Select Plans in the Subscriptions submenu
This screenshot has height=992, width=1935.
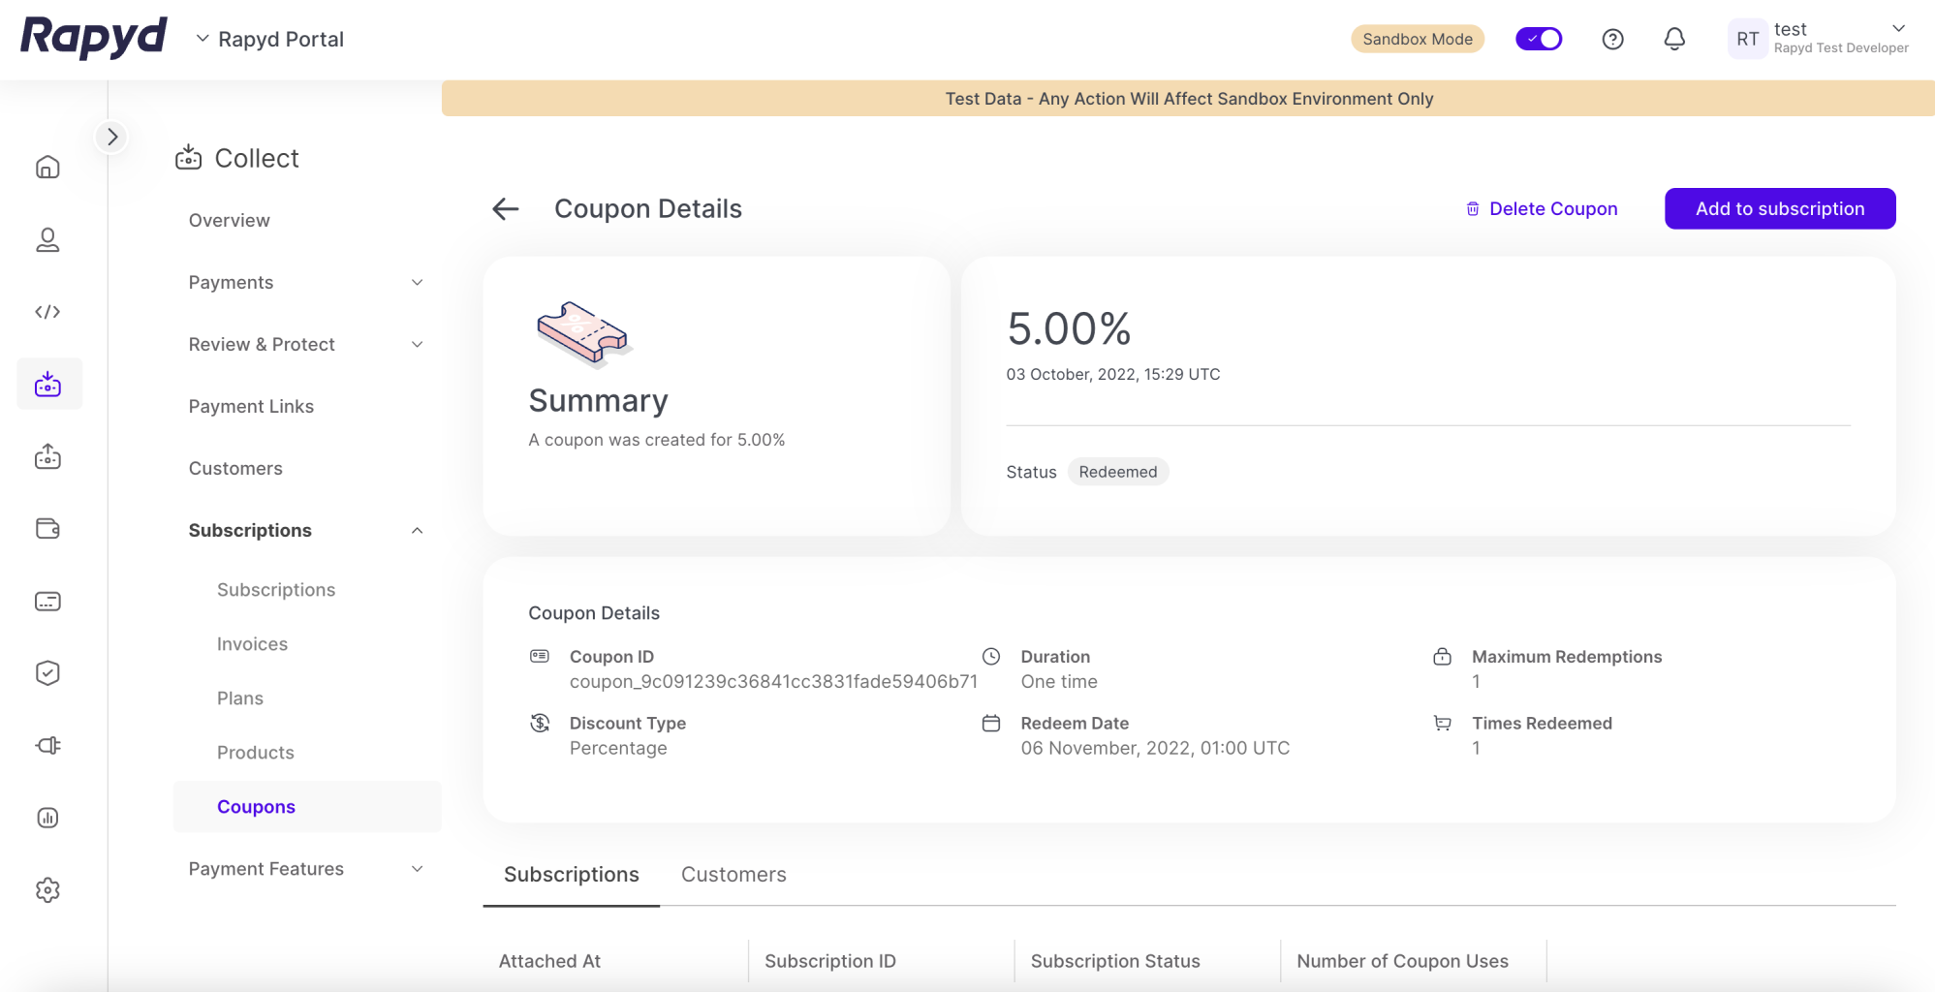[x=239, y=698]
